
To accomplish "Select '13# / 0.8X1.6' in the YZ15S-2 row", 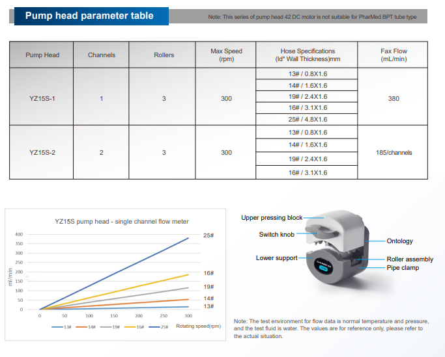I will [x=308, y=132].
